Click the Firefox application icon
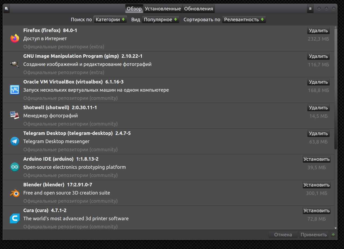The image size is (344, 249). (x=15, y=38)
